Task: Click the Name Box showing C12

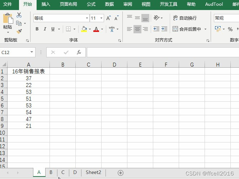Action: (15, 52)
